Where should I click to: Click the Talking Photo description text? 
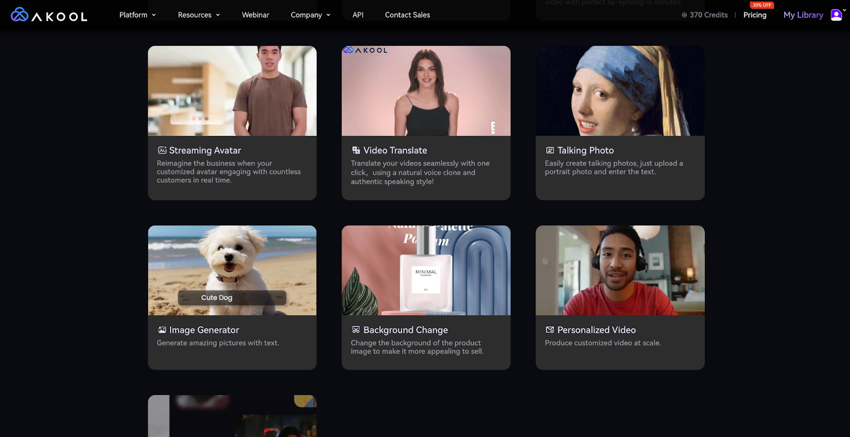[614, 167]
